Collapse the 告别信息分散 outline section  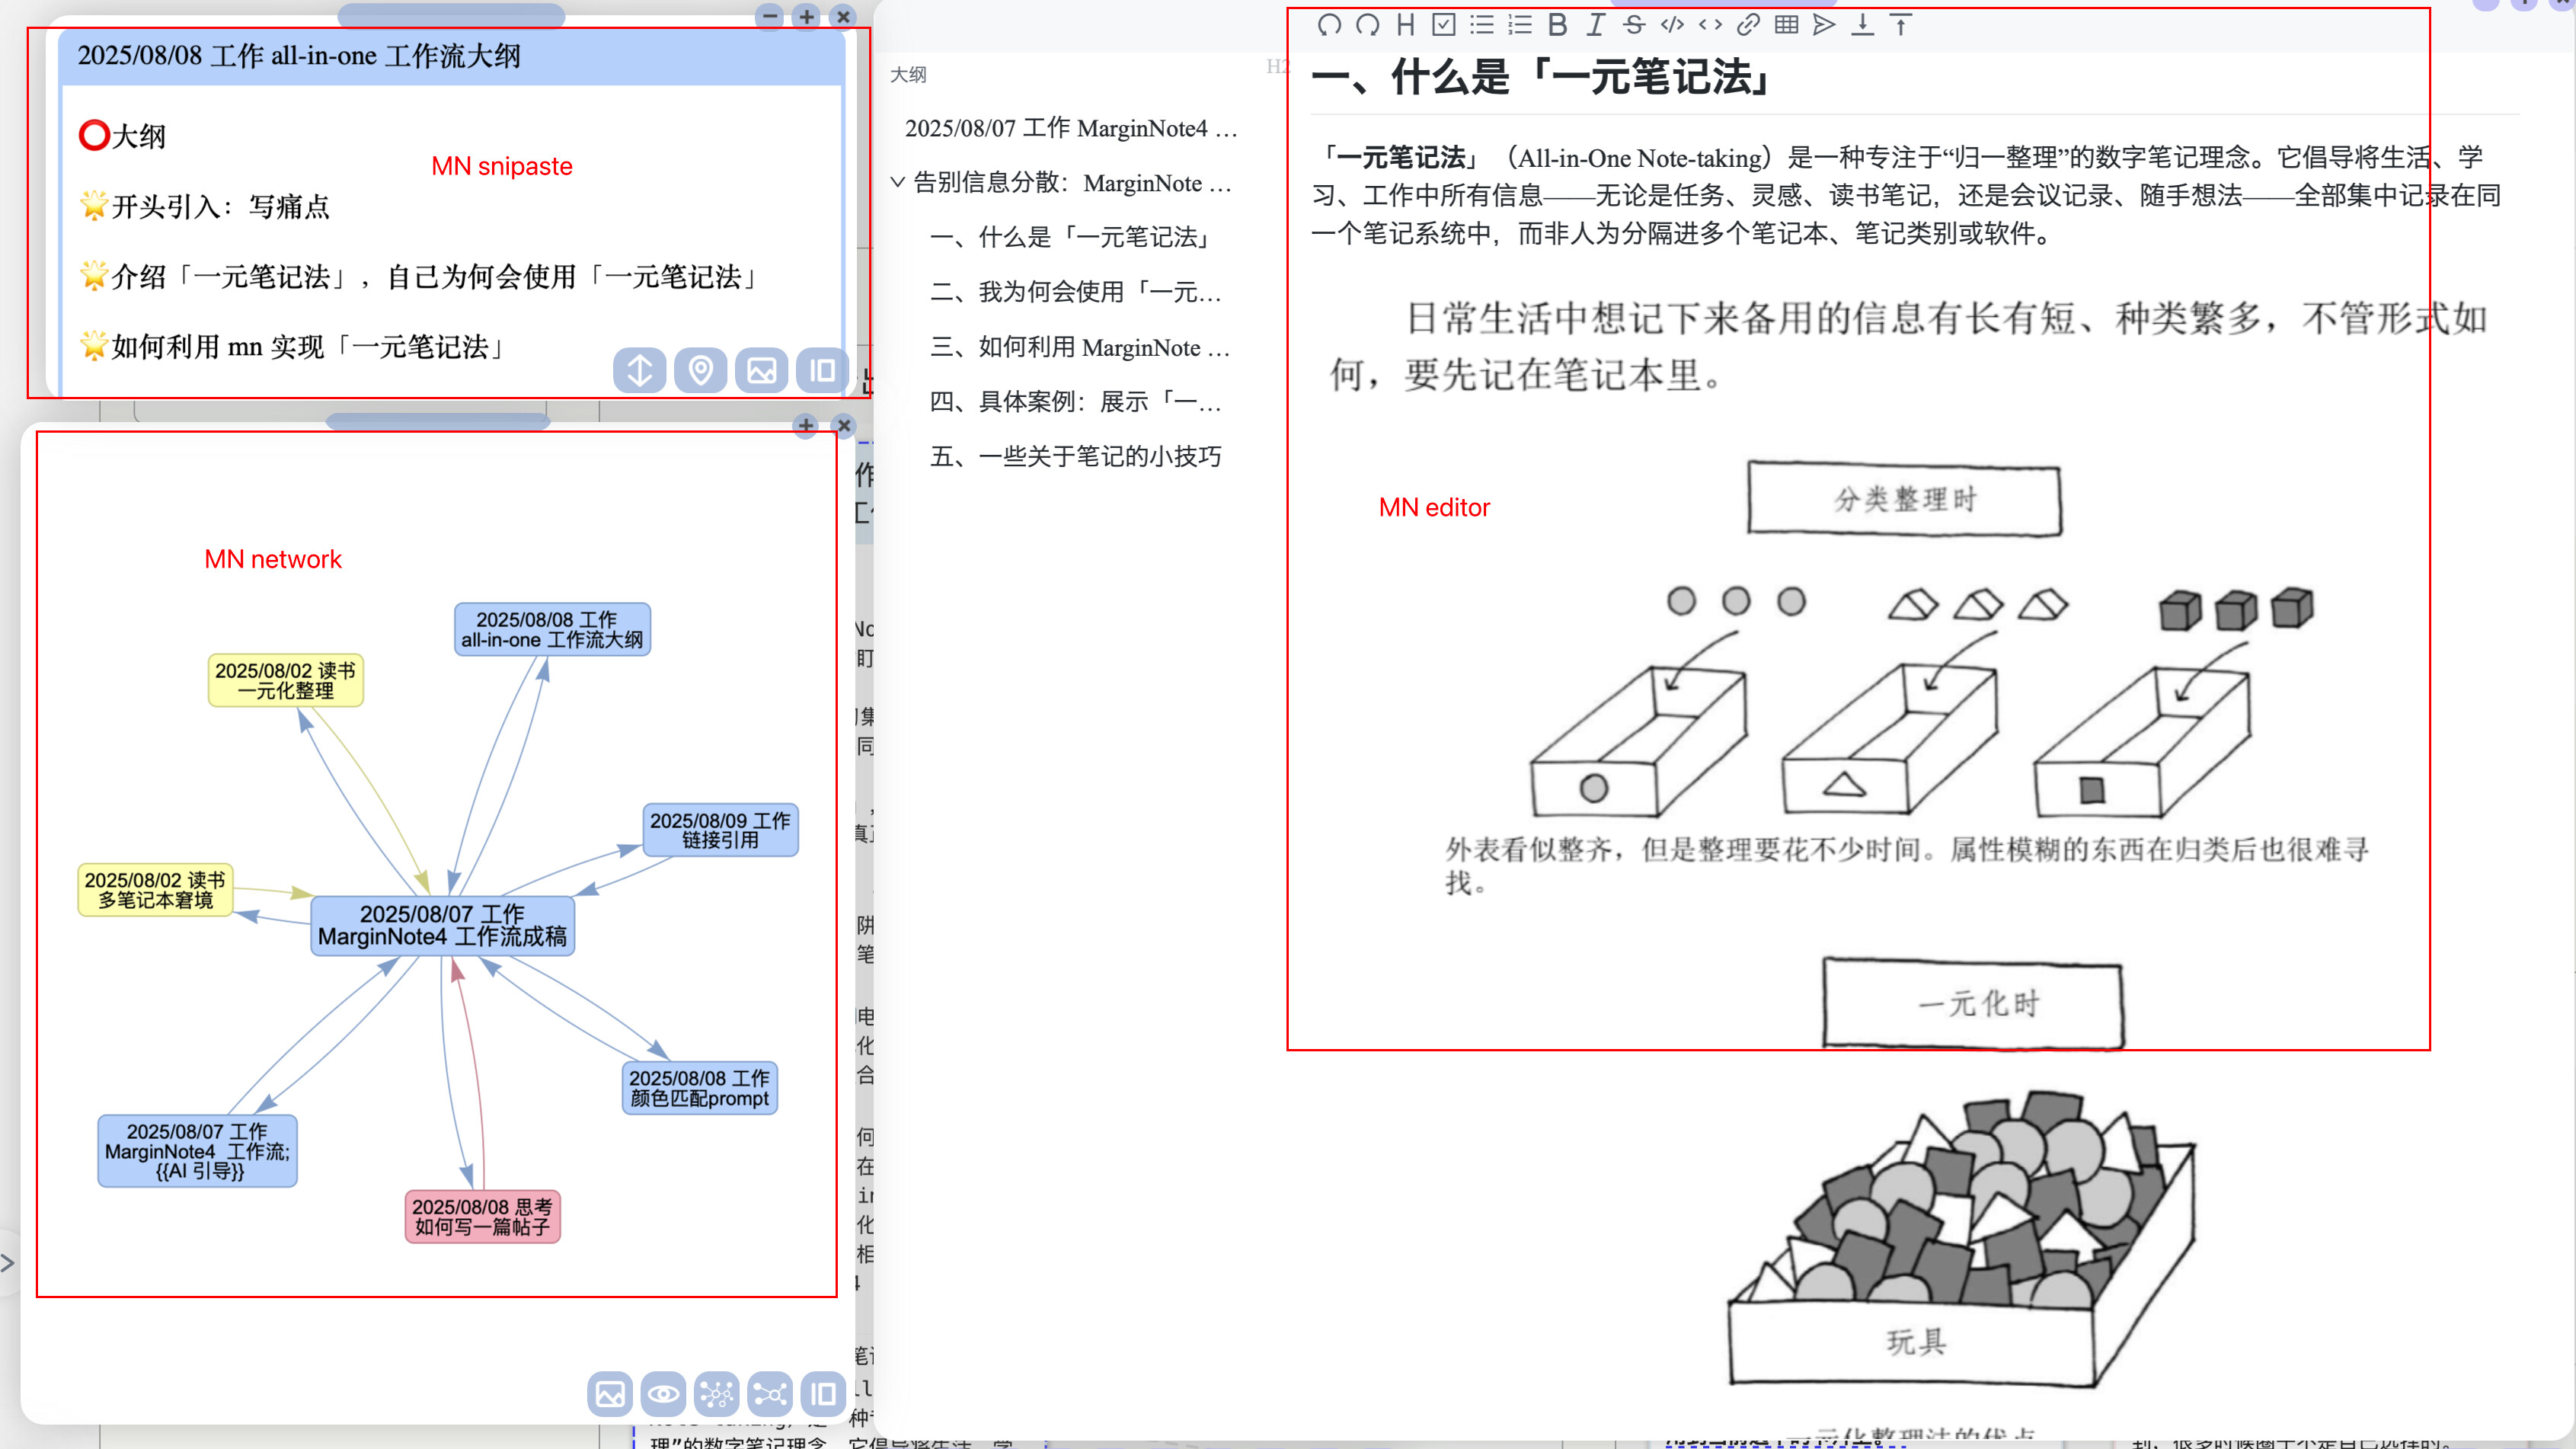[897, 182]
